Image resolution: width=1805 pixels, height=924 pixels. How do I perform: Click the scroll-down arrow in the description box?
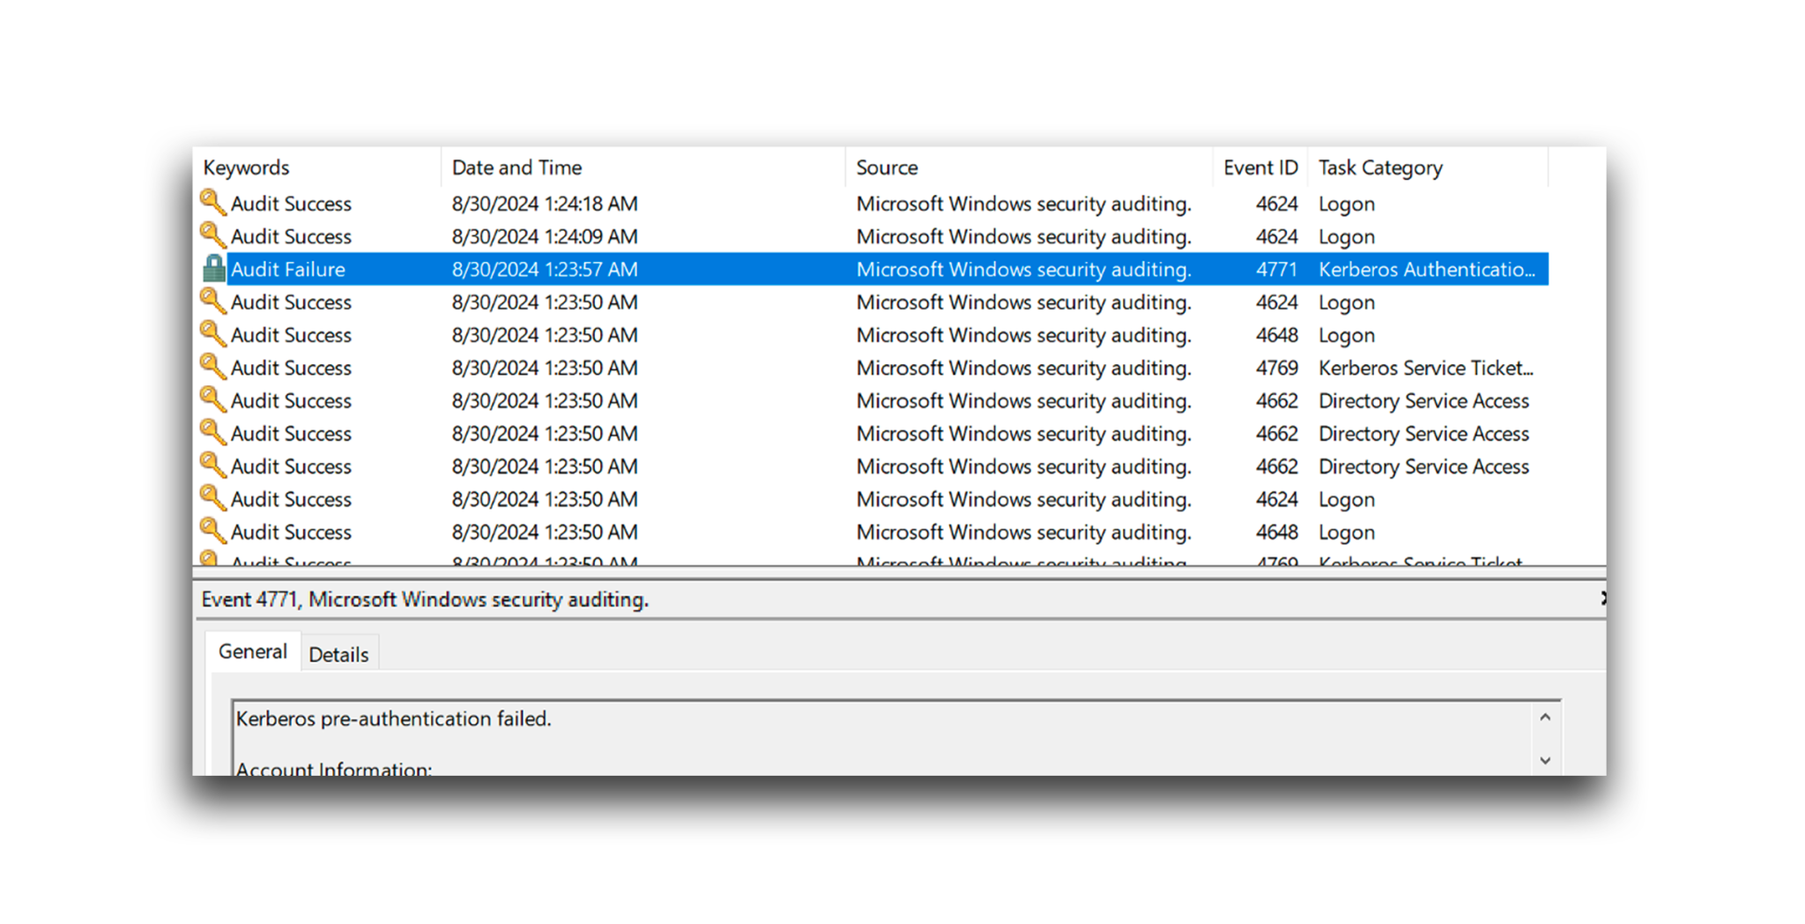pos(1544,759)
